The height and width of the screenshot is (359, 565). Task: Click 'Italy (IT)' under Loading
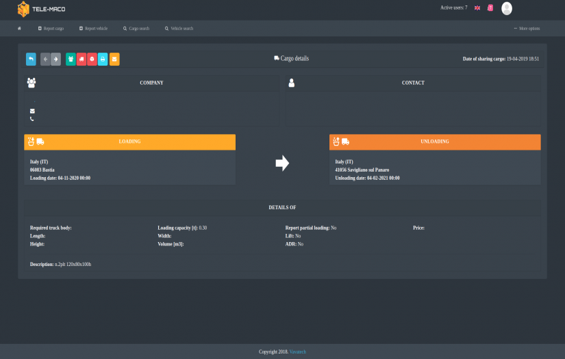coord(39,162)
